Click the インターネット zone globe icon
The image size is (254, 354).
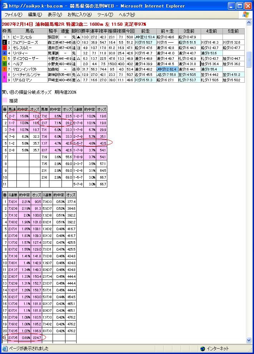pos(202,349)
